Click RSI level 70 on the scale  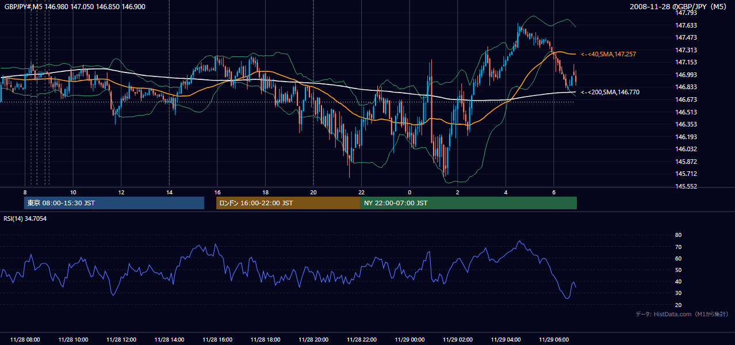coord(678,247)
